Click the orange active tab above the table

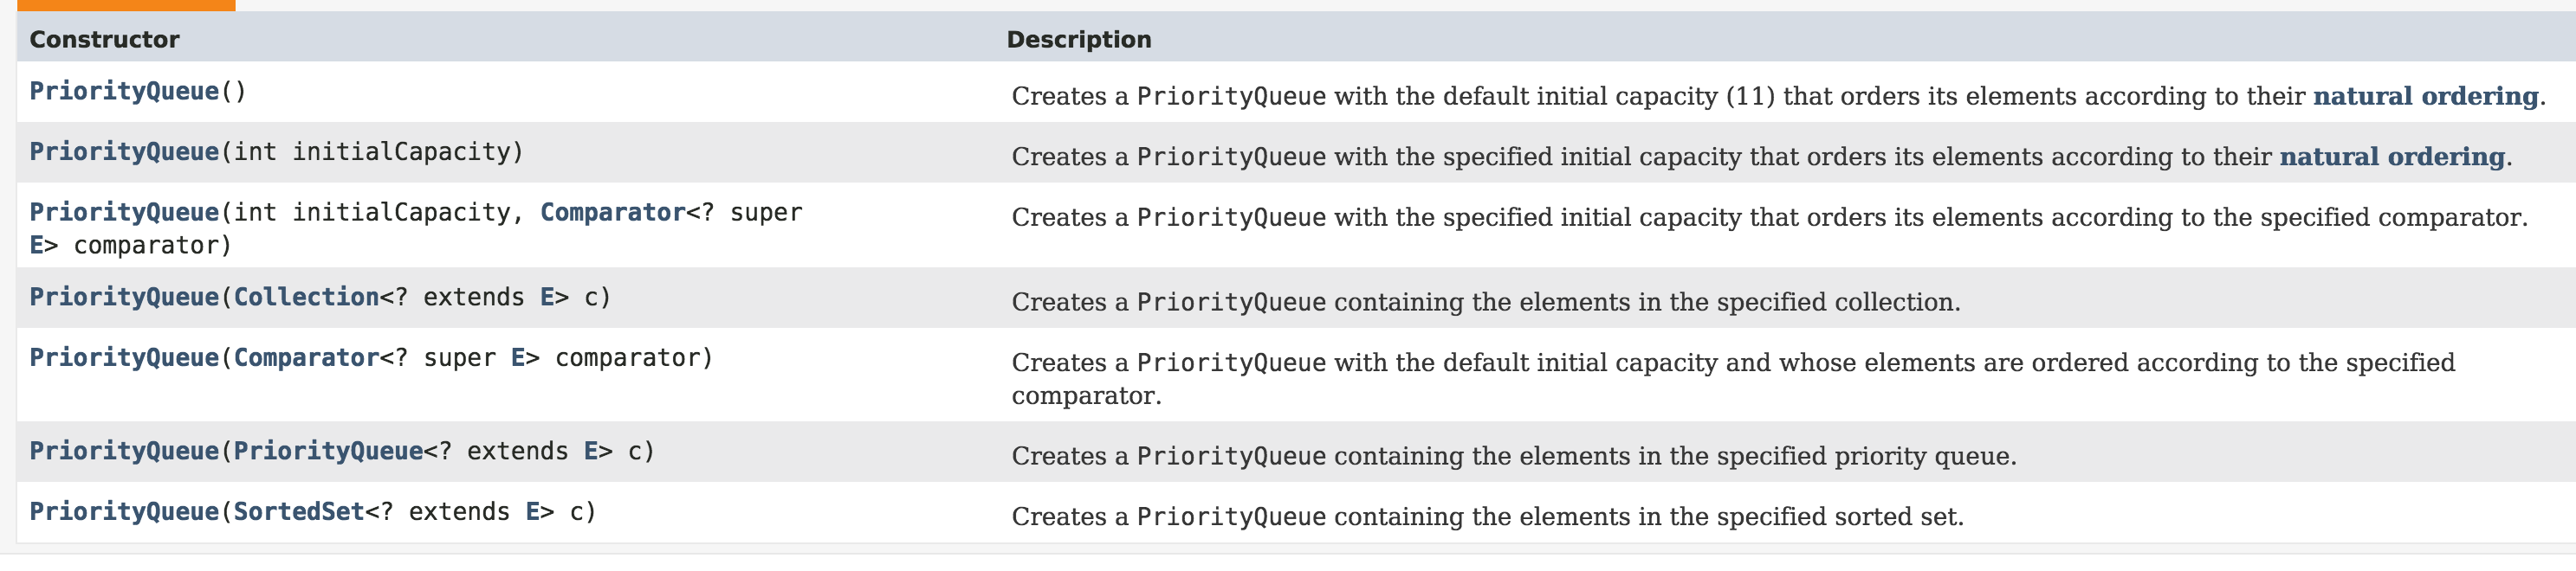[125, 5]
